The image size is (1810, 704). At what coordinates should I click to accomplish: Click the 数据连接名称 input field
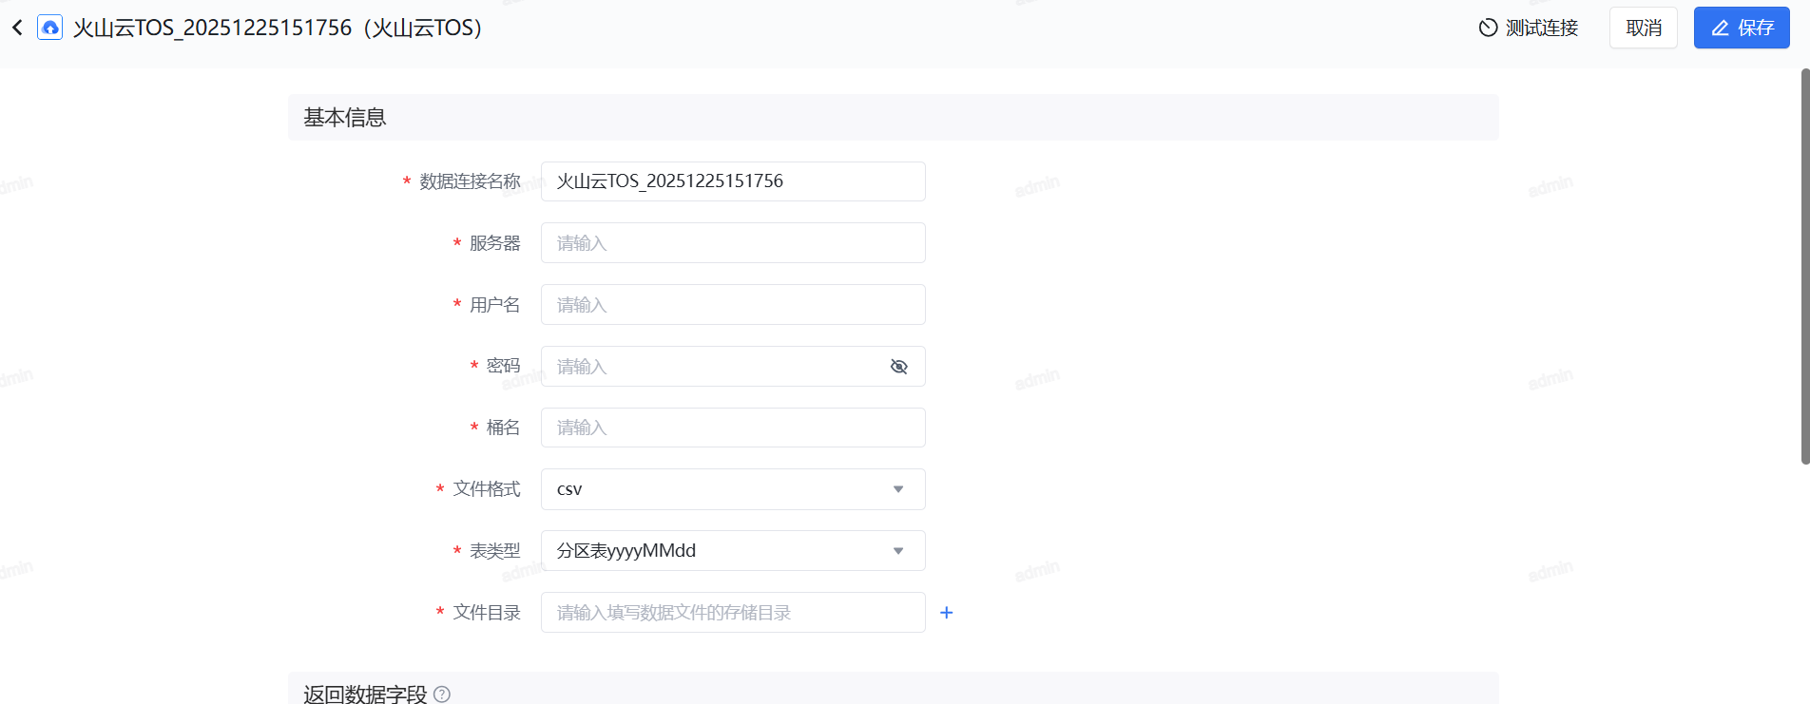point(732,181)
